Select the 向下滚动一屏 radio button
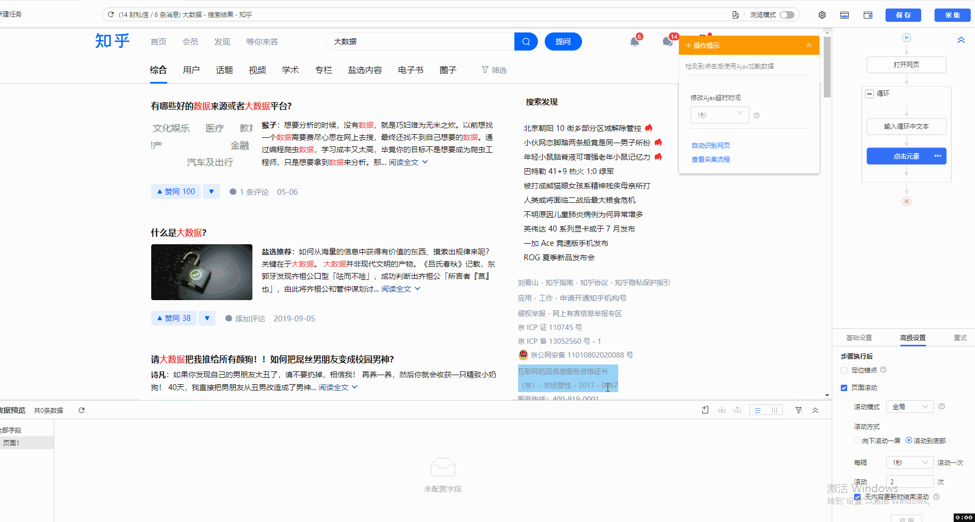The image size is (975, 522). pos(857,441)
